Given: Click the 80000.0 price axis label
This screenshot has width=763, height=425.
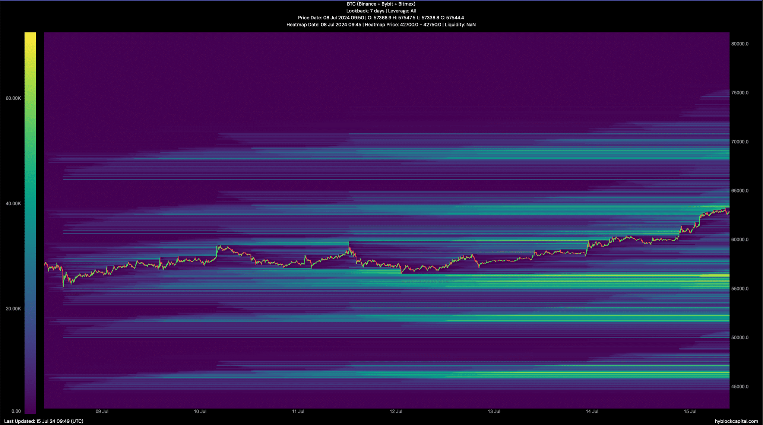Looking at the screenshot, I should coord(740,44).
